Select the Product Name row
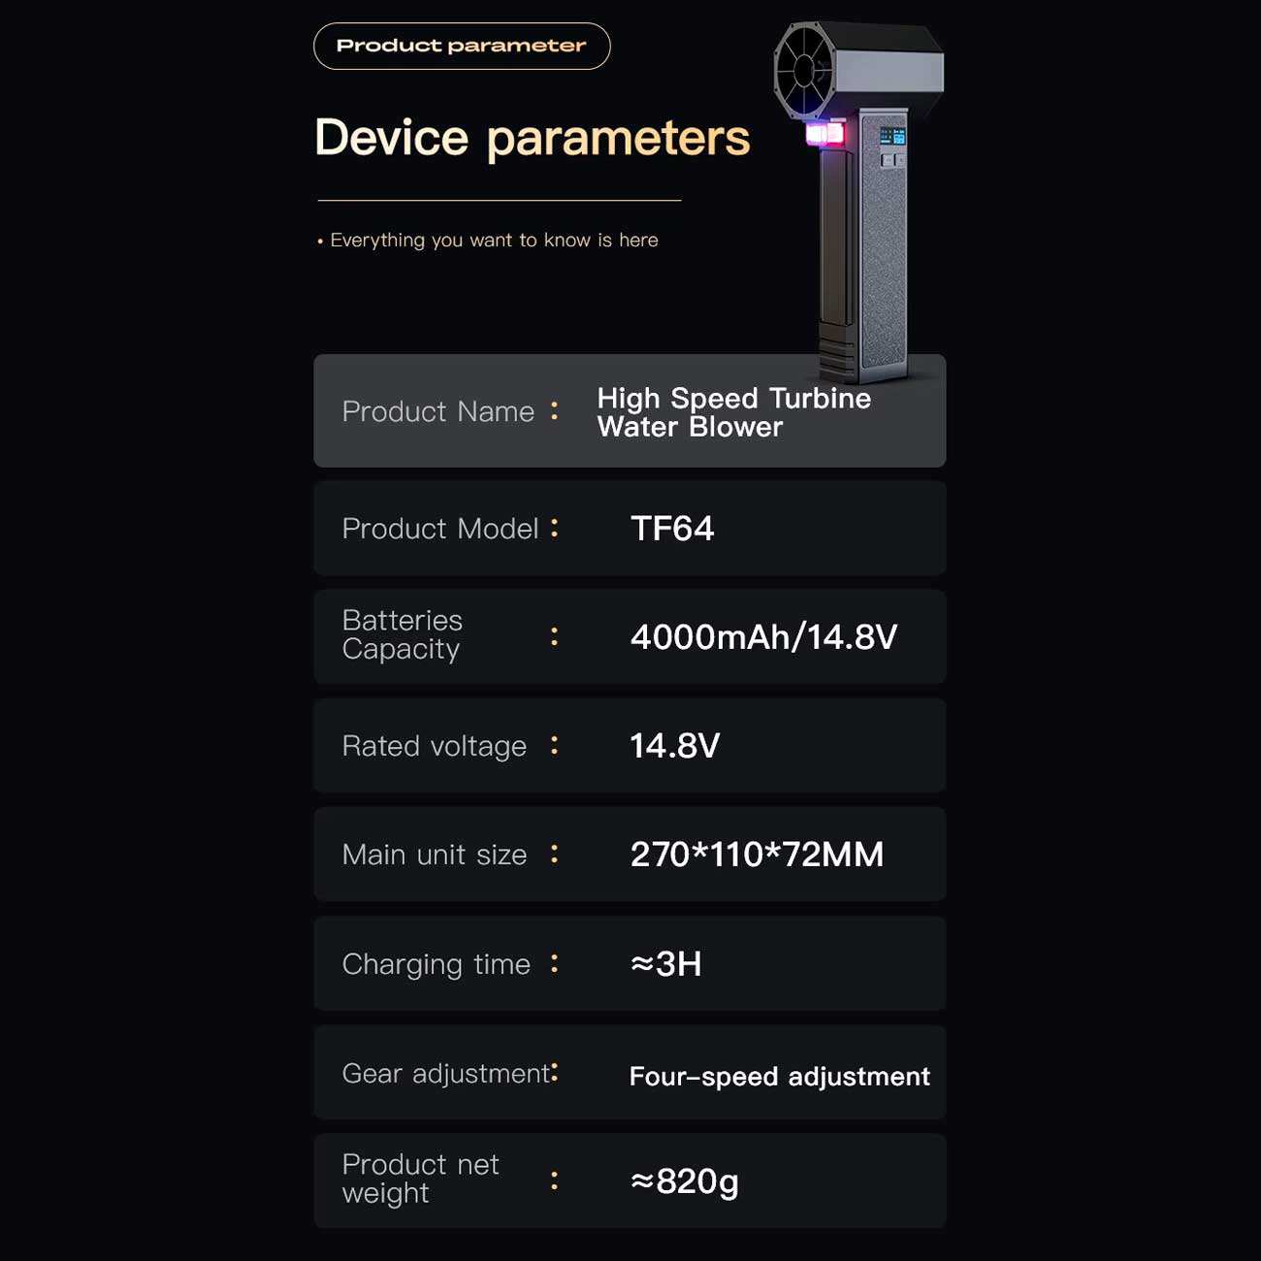Screen dimensions: 1261x1261 pyautogui.click(x=630, y=411)
